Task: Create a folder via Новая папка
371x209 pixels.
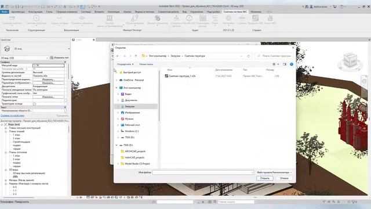Action: tap(146, 64)
